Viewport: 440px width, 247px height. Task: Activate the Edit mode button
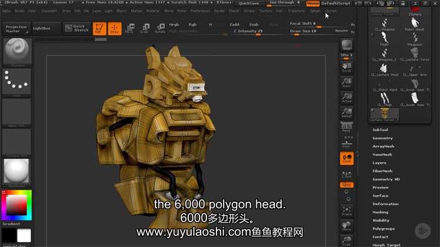pyautogui.click(x=99, y=28)
